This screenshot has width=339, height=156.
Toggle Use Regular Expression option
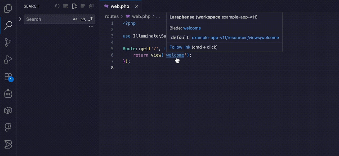click(x=91, y=19)
